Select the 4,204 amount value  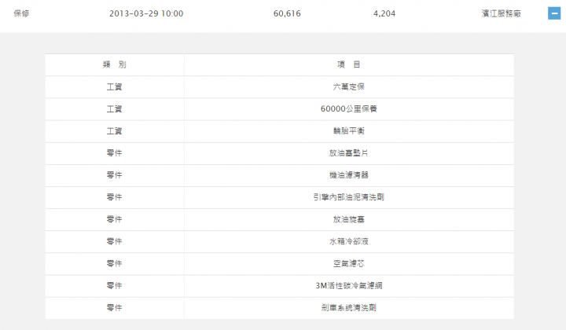pos(386,13)
